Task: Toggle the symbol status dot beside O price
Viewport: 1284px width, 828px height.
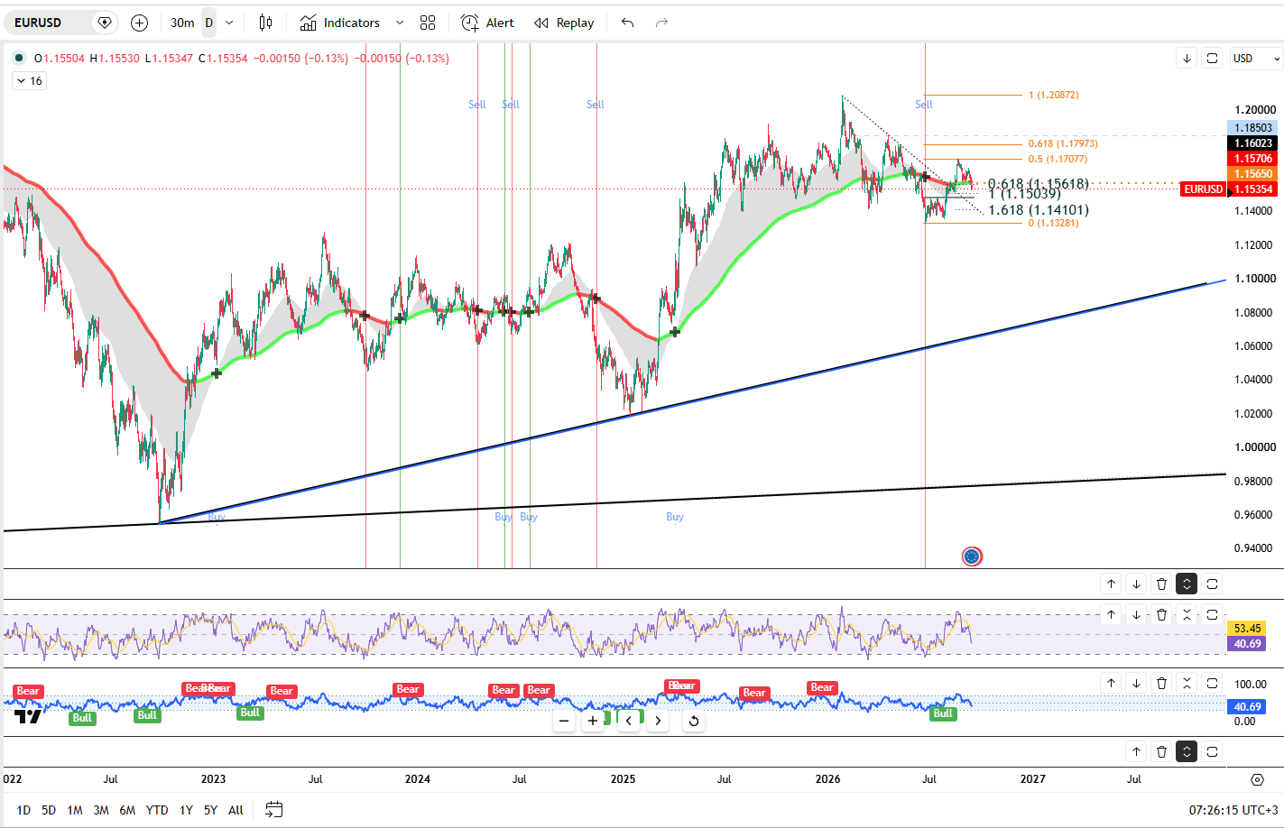Action: tap(19, 58)
